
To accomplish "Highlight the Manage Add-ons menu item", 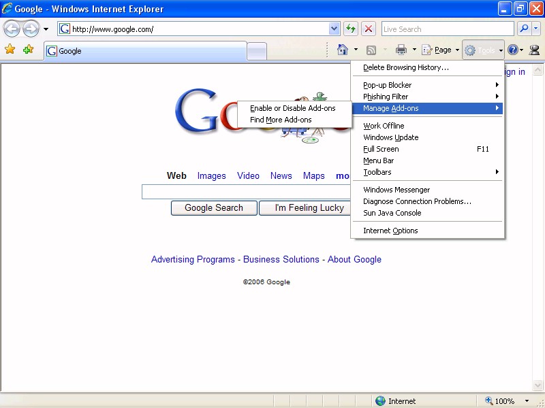I will click(428, 108).
